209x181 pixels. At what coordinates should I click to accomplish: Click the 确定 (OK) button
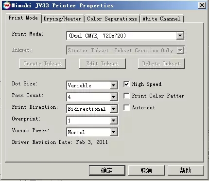click(x=107, y=170)
